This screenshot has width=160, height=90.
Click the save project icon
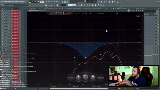point(109,2)
